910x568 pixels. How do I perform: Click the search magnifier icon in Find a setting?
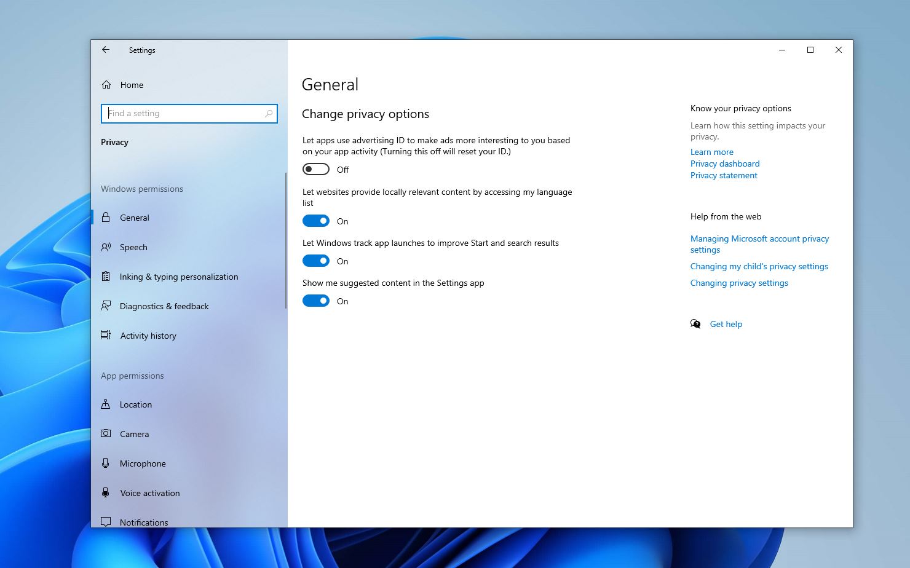click(x=269, y=113)
